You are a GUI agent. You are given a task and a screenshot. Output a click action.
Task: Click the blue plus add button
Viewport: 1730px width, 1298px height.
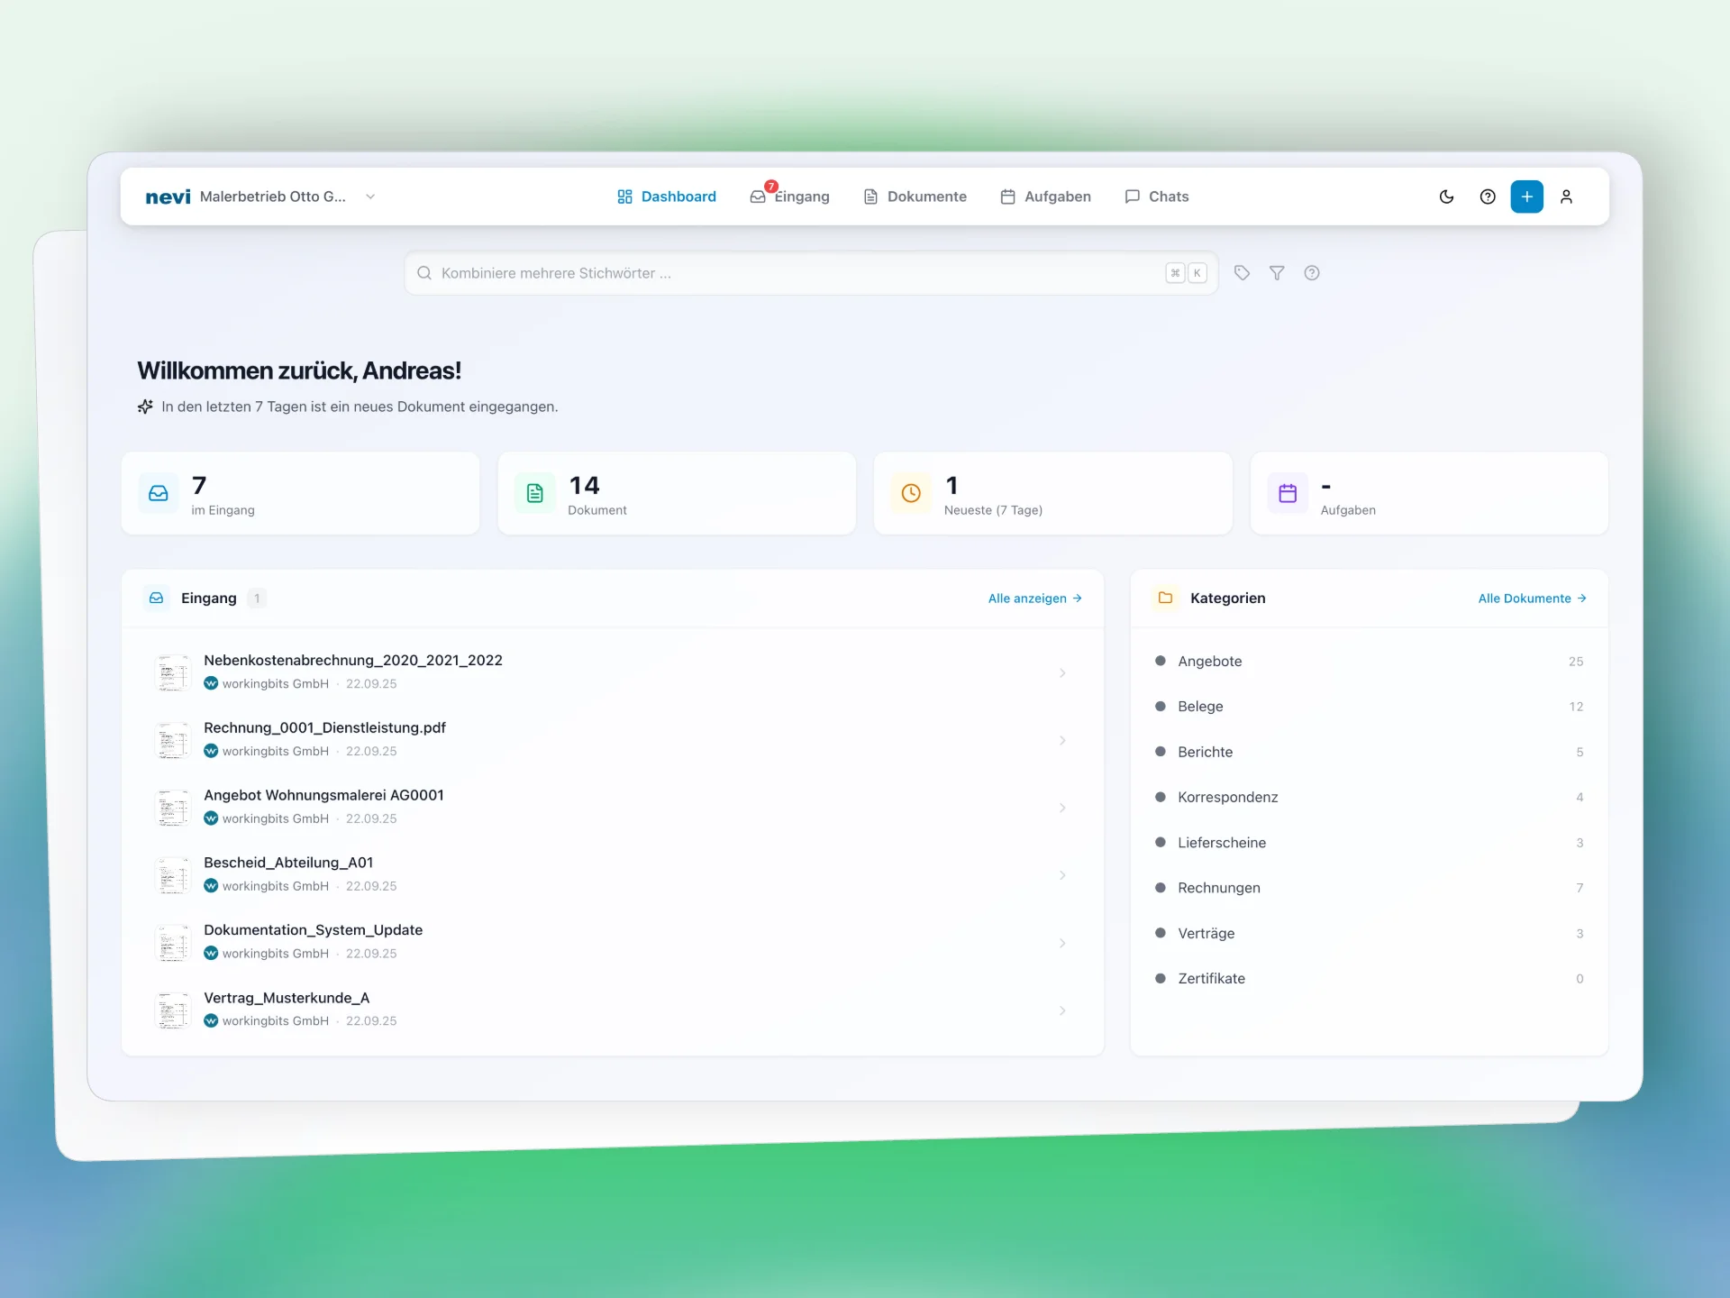point(1526,197)
